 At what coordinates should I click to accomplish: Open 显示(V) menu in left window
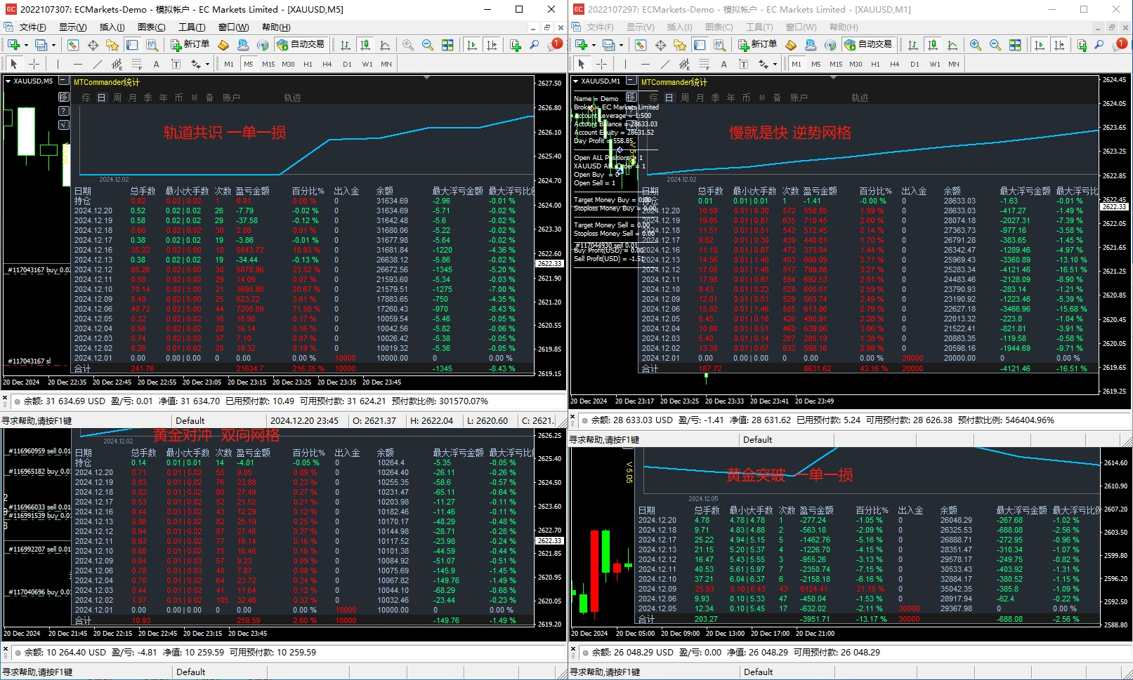(72, 27)
